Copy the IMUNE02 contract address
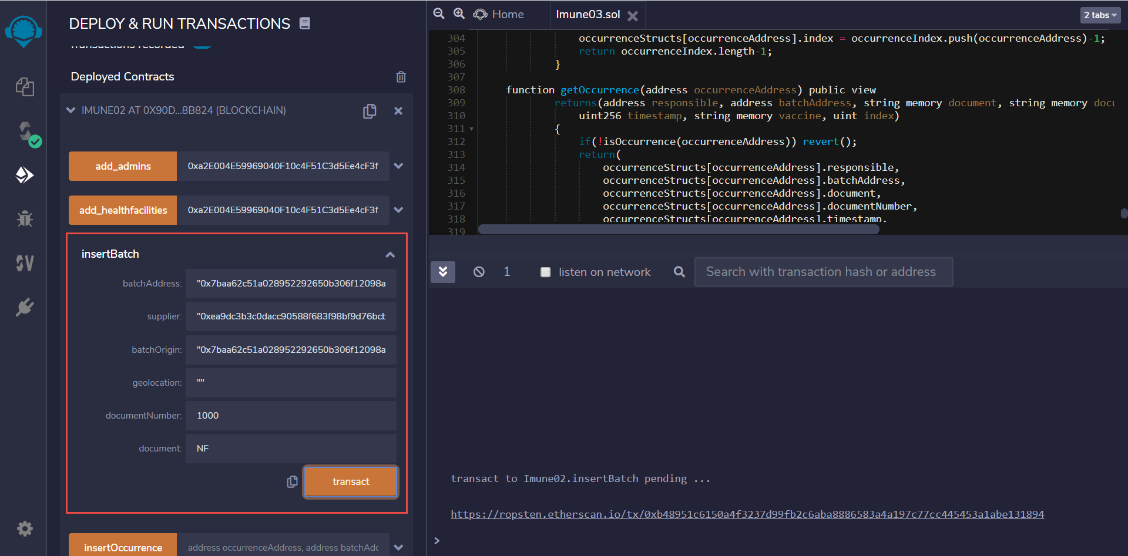 pyautogui.click(x=370, y=111)
